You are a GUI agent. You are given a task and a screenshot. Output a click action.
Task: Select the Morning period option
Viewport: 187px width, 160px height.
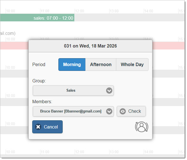[72, 64]
